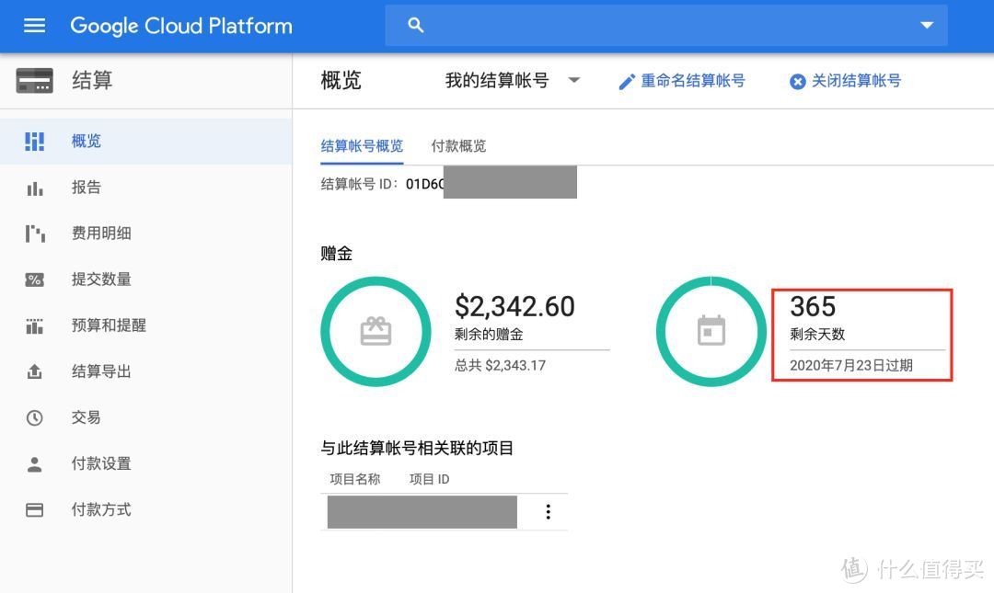
Task: Click the 总共 $2,343.17 total text
Action: point(500,366)
